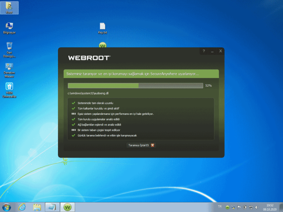Launch the HiBit Uninstaller desktop shortcut
Screen dimensions: 283x212
(x=9, y=90)
